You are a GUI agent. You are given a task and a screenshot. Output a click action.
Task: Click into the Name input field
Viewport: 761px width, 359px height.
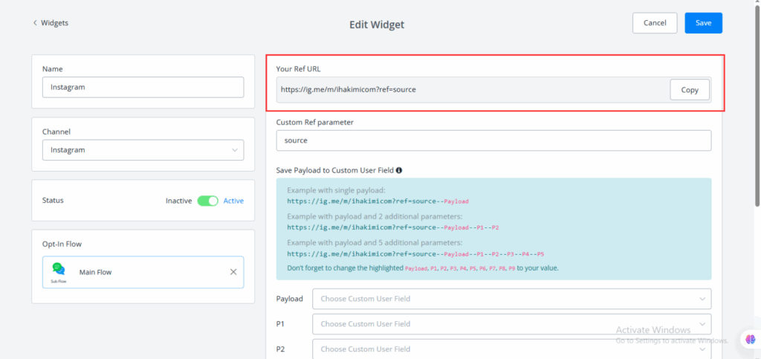coord(143,87)
